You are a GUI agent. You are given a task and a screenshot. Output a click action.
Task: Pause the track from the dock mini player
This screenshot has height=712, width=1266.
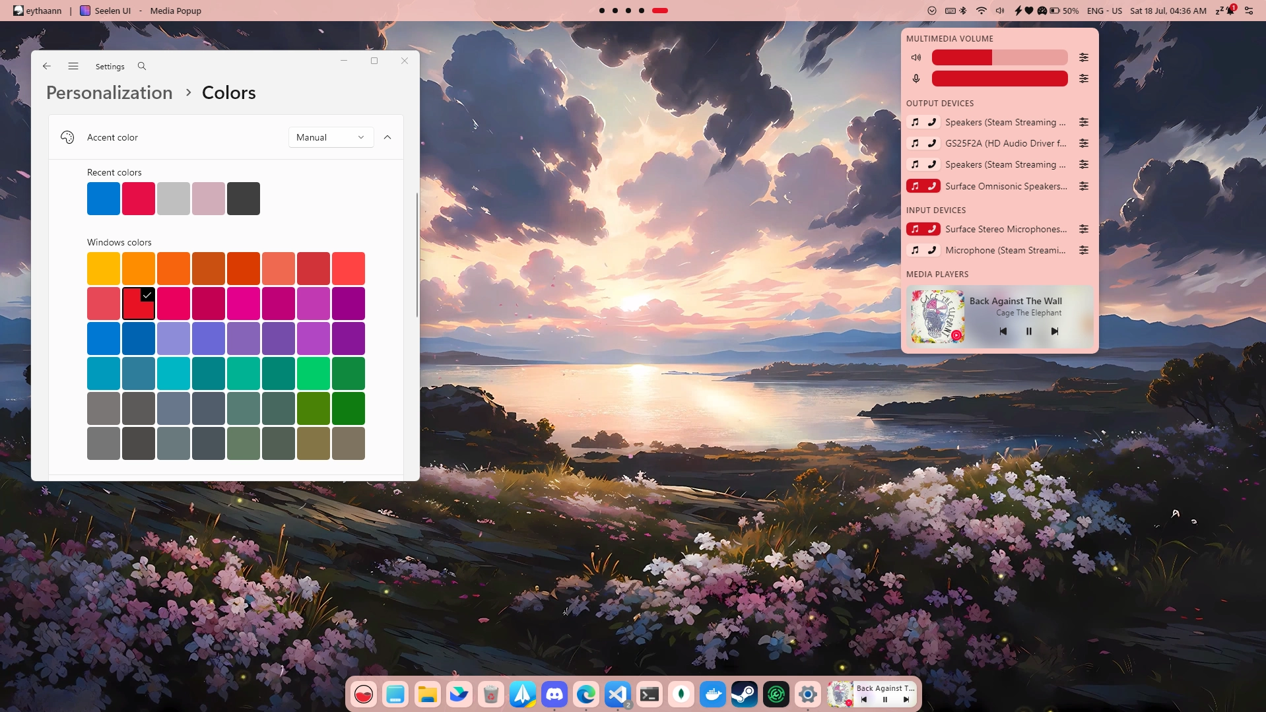pyautogui.click(x=885, y=699)
